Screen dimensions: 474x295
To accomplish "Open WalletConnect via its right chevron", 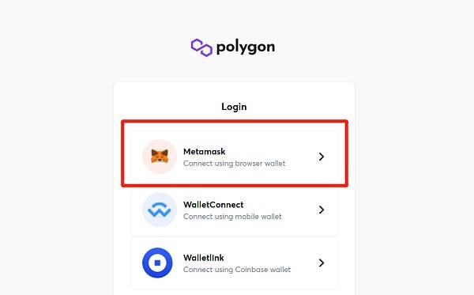I will 322,210.
